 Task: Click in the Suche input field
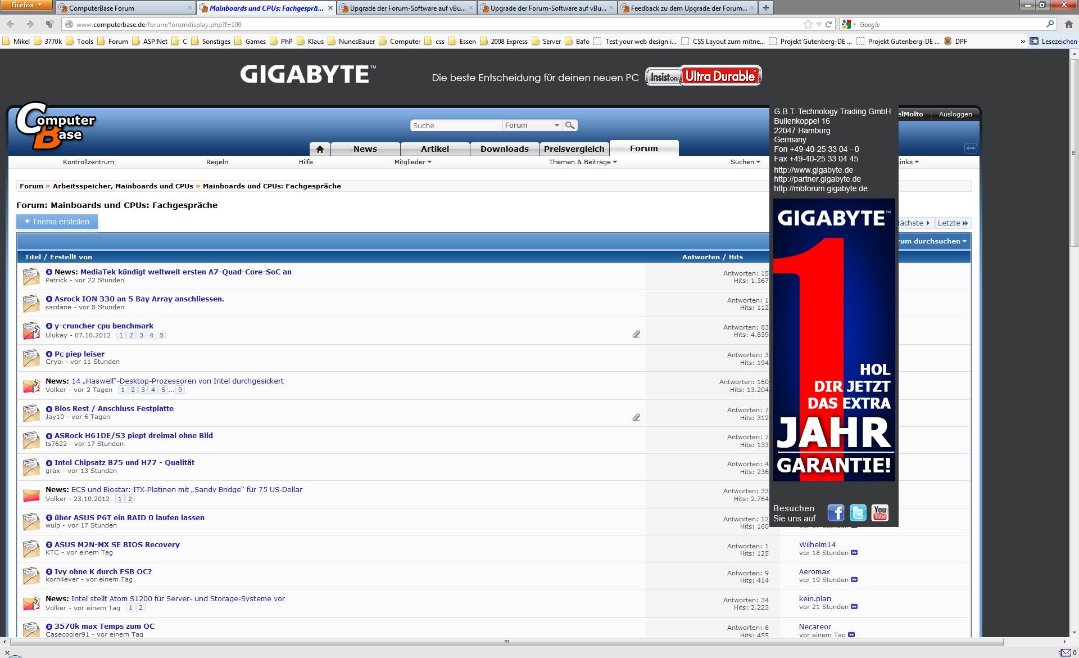[x=455, y=125]
